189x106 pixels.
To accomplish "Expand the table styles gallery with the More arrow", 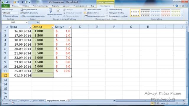I will point(182,16).
